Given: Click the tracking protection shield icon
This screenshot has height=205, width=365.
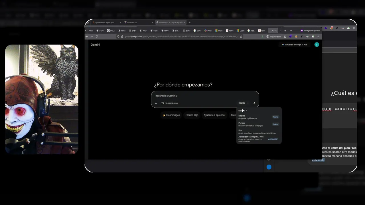Looking at the screenshot, I should 118,36.
